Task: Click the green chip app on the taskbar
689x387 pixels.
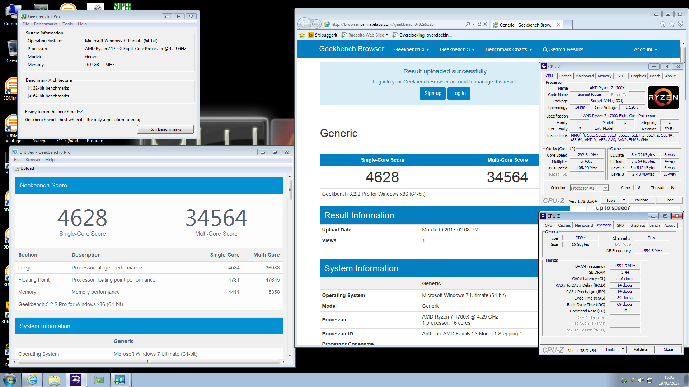Action: click(x=99, y=380)
